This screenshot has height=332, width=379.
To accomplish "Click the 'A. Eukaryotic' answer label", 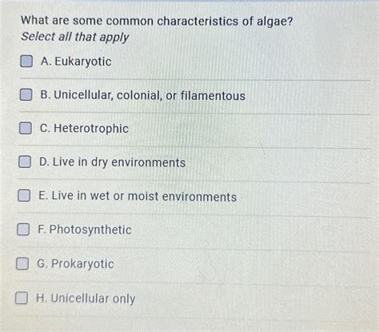I will pos(76,62).
